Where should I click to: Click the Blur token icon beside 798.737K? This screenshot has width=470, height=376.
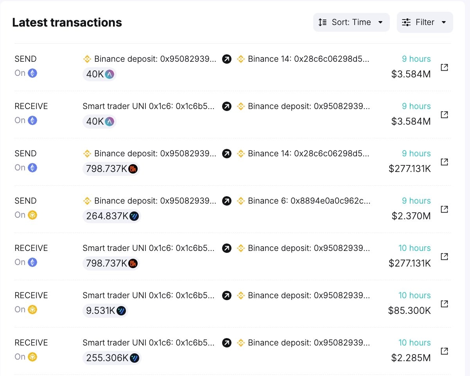click(x=133, y=168)
